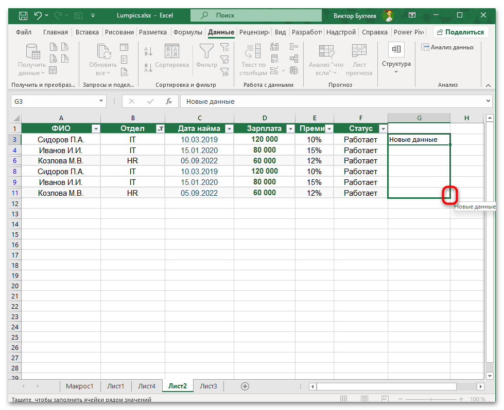Open the Лист3 sheet tab

pos(208,386)
